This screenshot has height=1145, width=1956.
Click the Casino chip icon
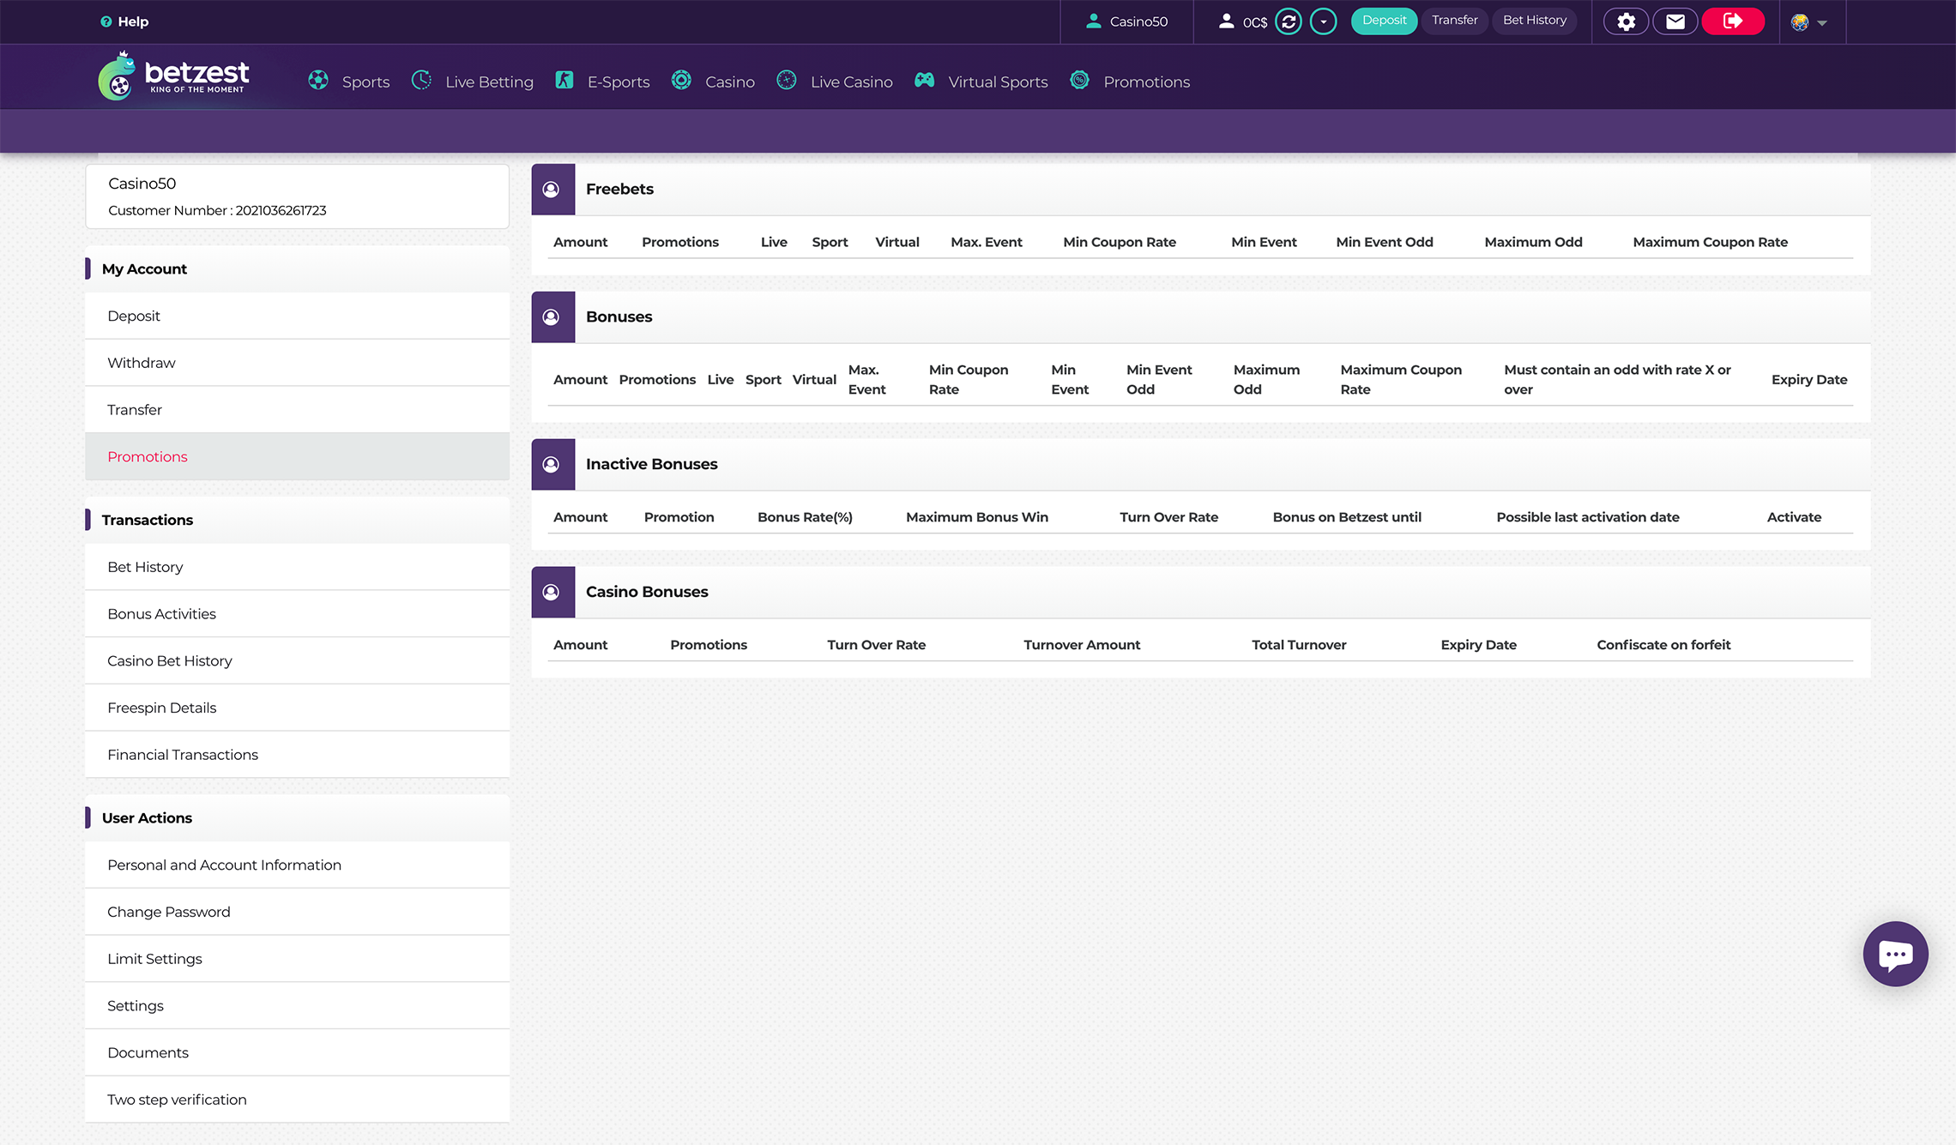click(x=681, y=81)
